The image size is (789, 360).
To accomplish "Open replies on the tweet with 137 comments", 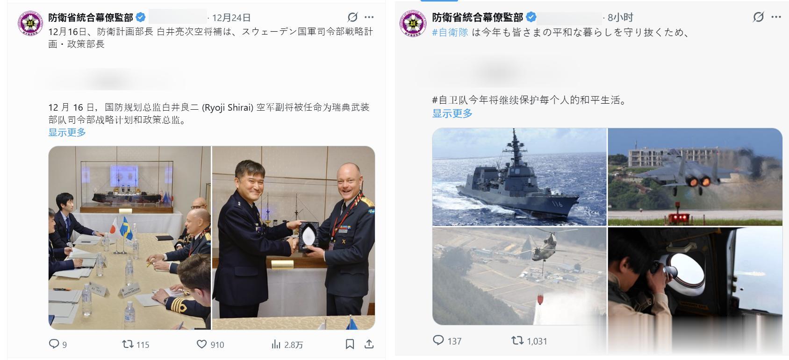I will pyautogui.click(x=438, y=340).
